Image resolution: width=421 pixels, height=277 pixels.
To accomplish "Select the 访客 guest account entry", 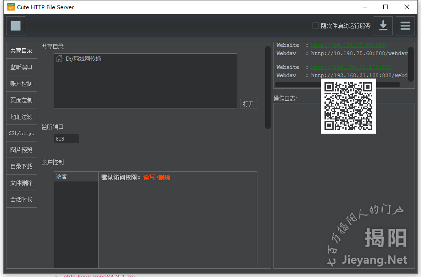I will 62,176.
